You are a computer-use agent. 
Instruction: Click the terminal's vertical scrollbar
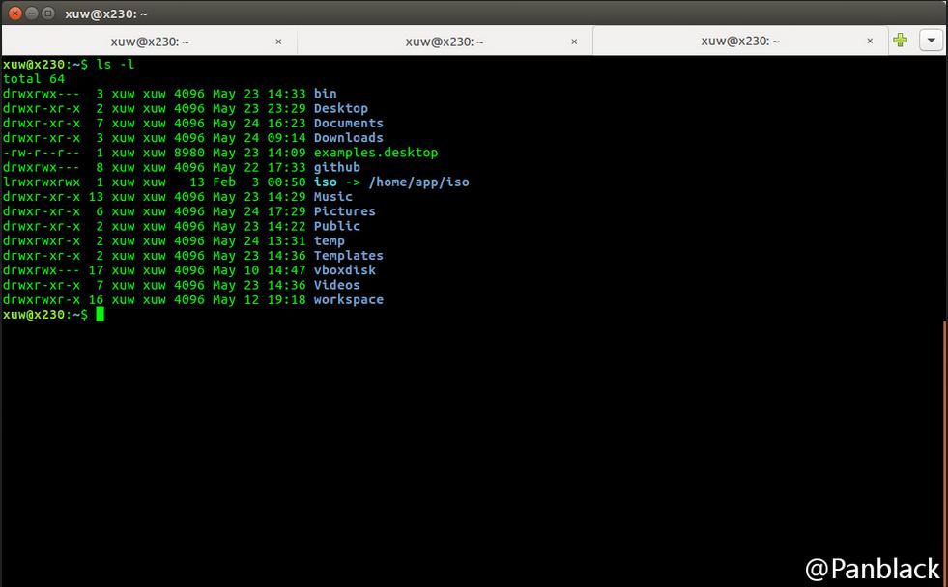click(944, 434)
